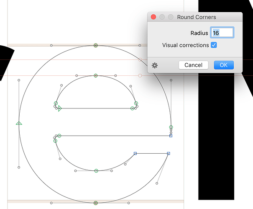Select the green node on counter's left curve end
Viewport: 253px width, 209px height.
click(x=56, y=103)
